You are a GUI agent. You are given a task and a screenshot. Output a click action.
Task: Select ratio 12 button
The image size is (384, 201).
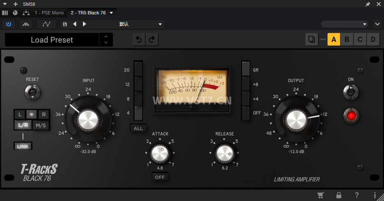pos(138,84)
